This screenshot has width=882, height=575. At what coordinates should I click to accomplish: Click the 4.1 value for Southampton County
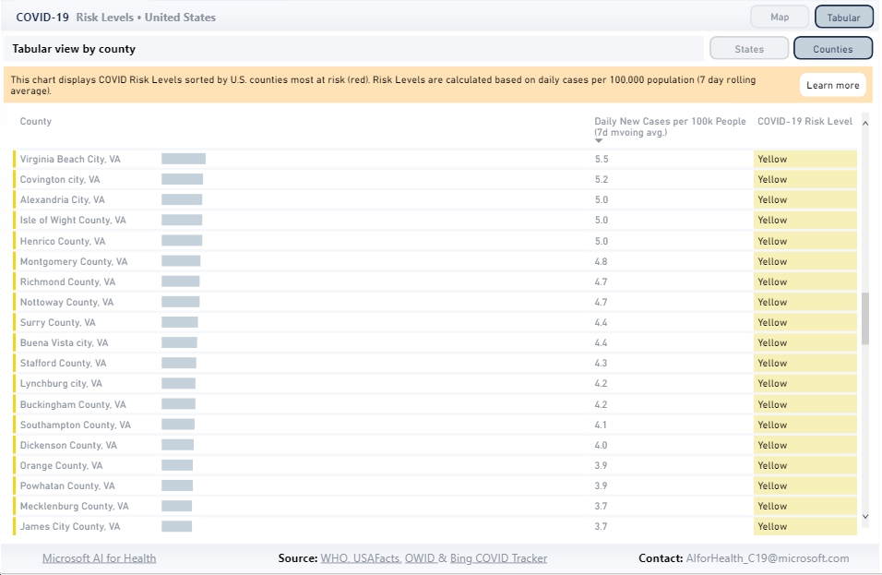[x=601, y=425]
